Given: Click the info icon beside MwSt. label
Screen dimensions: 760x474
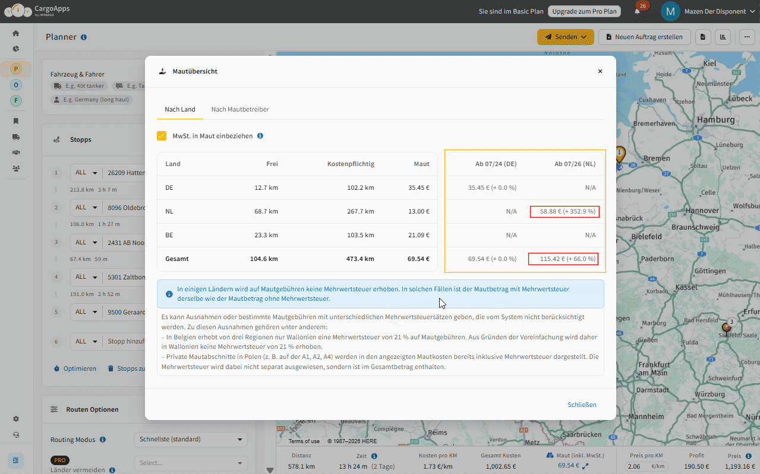Looking at the screenshot, I should (260, 136).
